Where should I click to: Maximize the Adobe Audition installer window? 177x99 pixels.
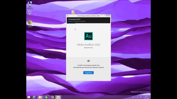click(105, 15)
